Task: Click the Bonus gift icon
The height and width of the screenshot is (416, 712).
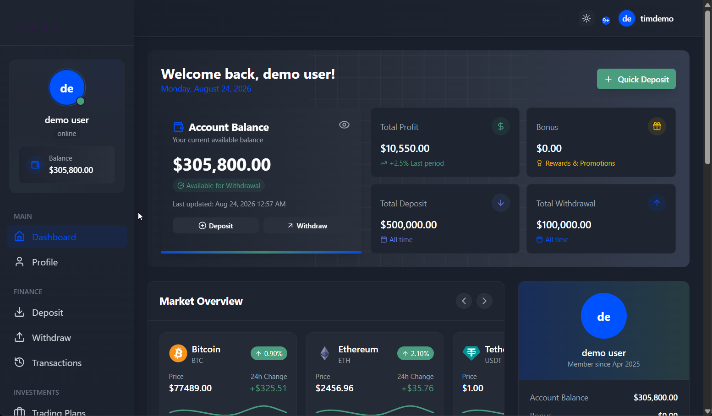Action: tap(657, 126)
